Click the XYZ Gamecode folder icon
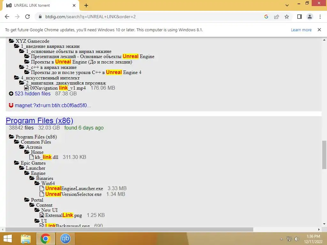This screenshot has width=327, height=245. (11, 41)
